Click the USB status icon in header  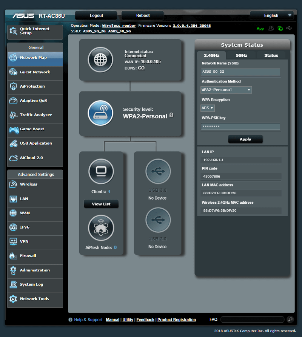point(289,28)
